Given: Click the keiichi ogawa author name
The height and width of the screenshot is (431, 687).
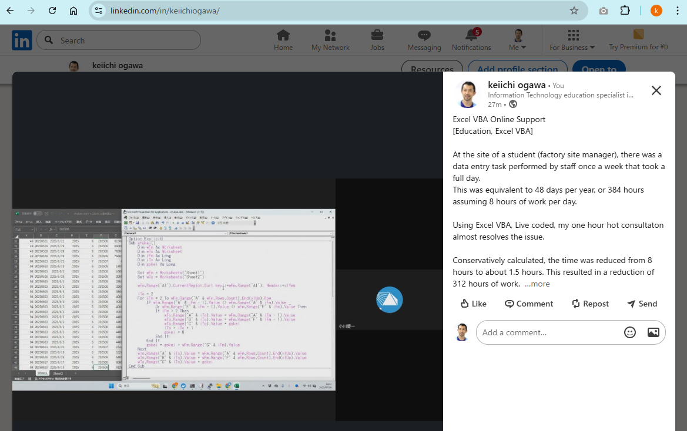Looking at the screenshot, I should [x=517, y=85].
